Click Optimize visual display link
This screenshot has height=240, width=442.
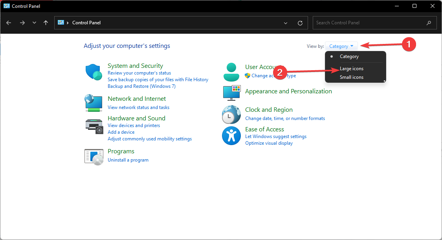pos(269,143)
